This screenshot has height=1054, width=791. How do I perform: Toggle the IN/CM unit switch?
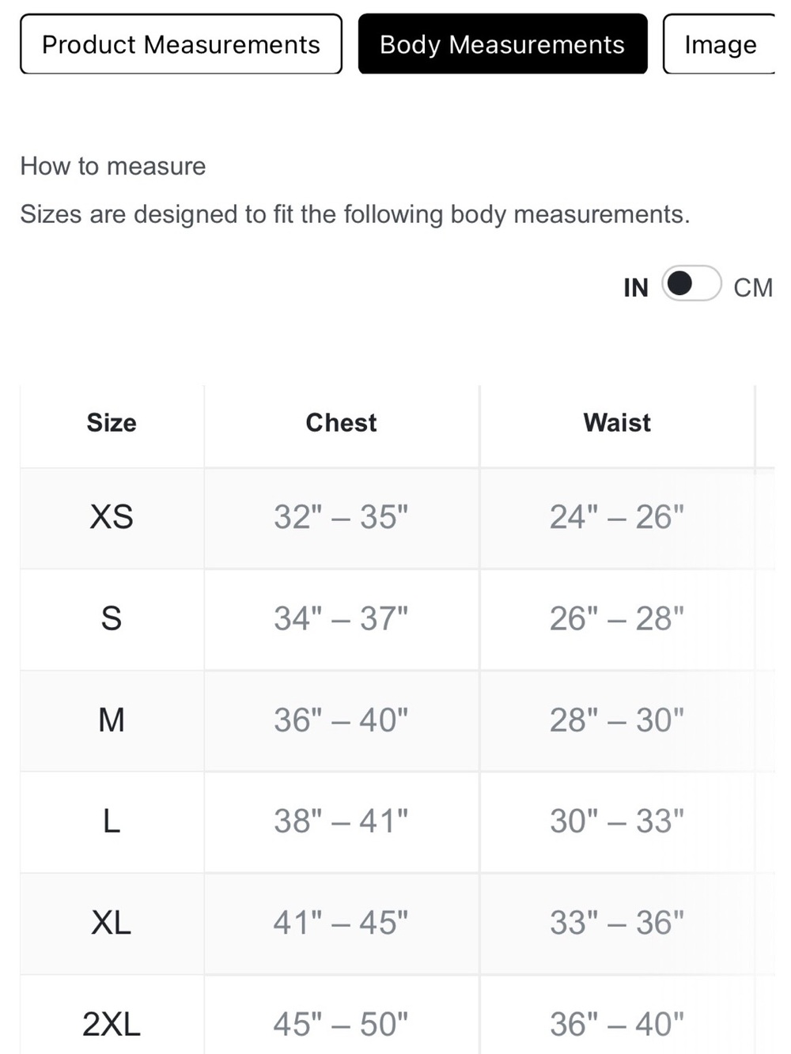(691, 284)
